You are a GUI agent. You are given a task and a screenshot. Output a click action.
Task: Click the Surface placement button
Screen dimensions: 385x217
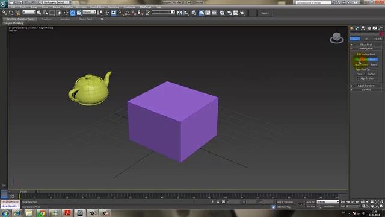372,74
